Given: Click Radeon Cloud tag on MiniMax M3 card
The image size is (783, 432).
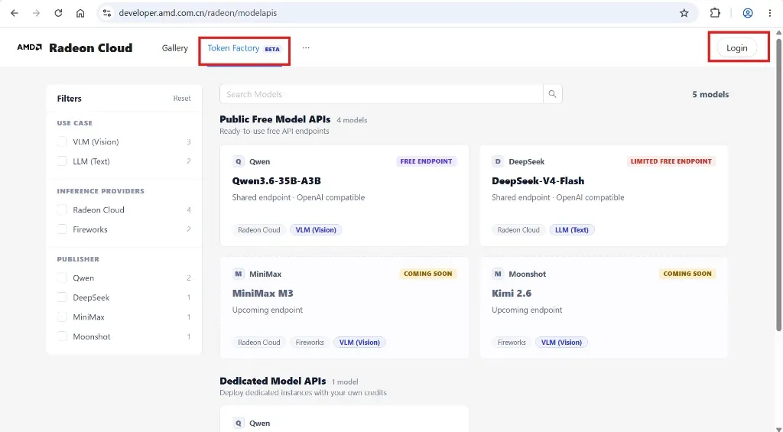Looking at the screenshot, I should (258, 342).
